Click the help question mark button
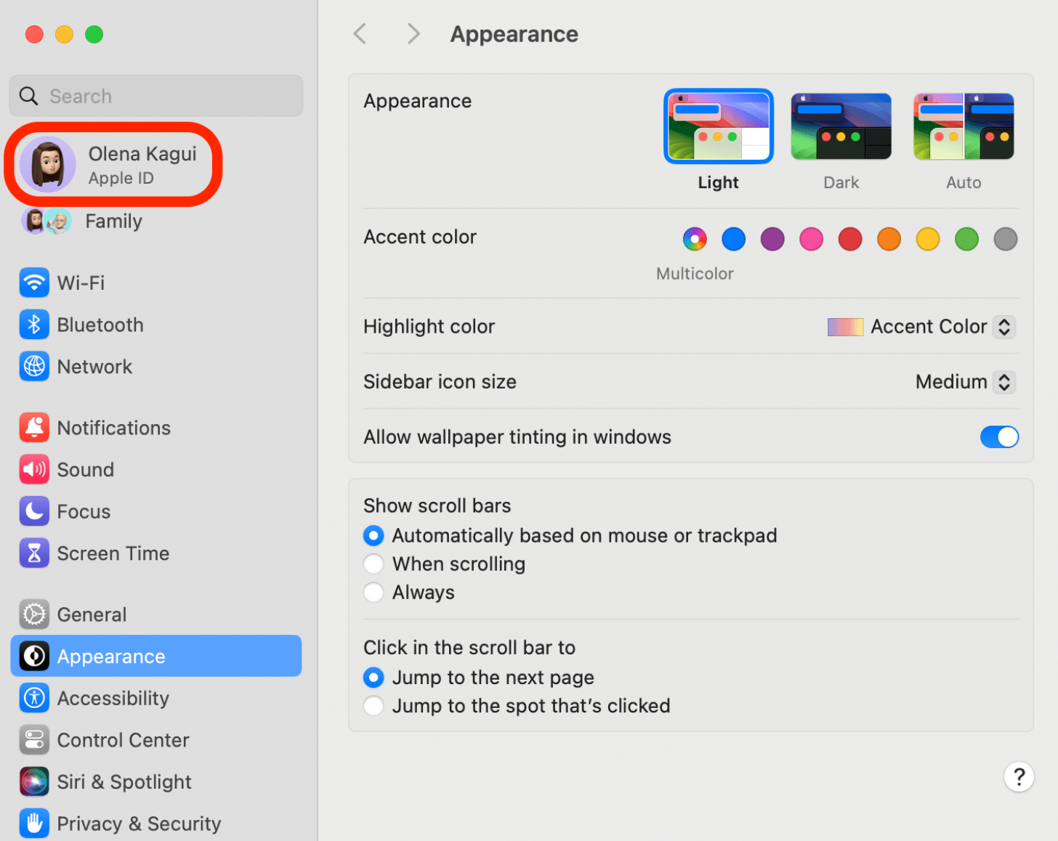 pyautogui.click(x=1019, y=777)
